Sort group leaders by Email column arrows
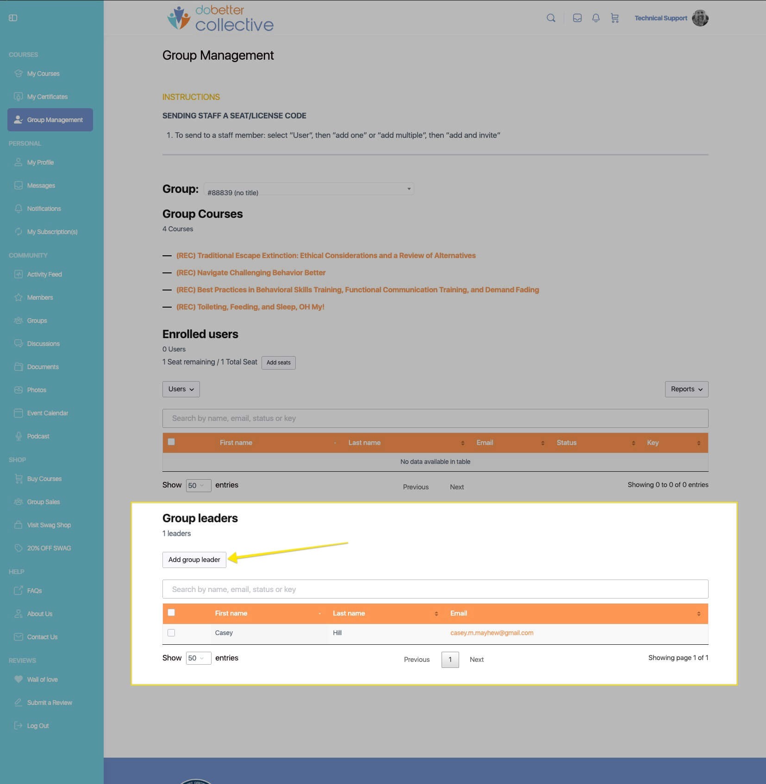766x784 pixels. pyautogui.click(x=698, y=614)
